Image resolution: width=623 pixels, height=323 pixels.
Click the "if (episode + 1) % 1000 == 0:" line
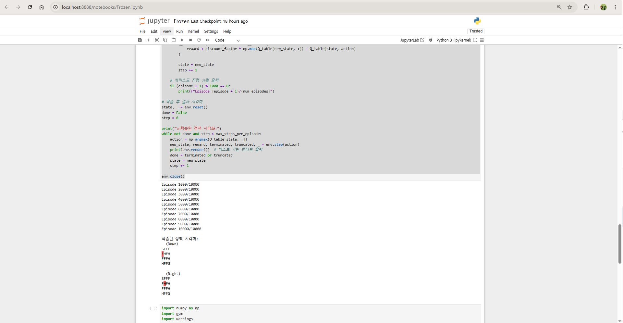[x=200, y=86]
